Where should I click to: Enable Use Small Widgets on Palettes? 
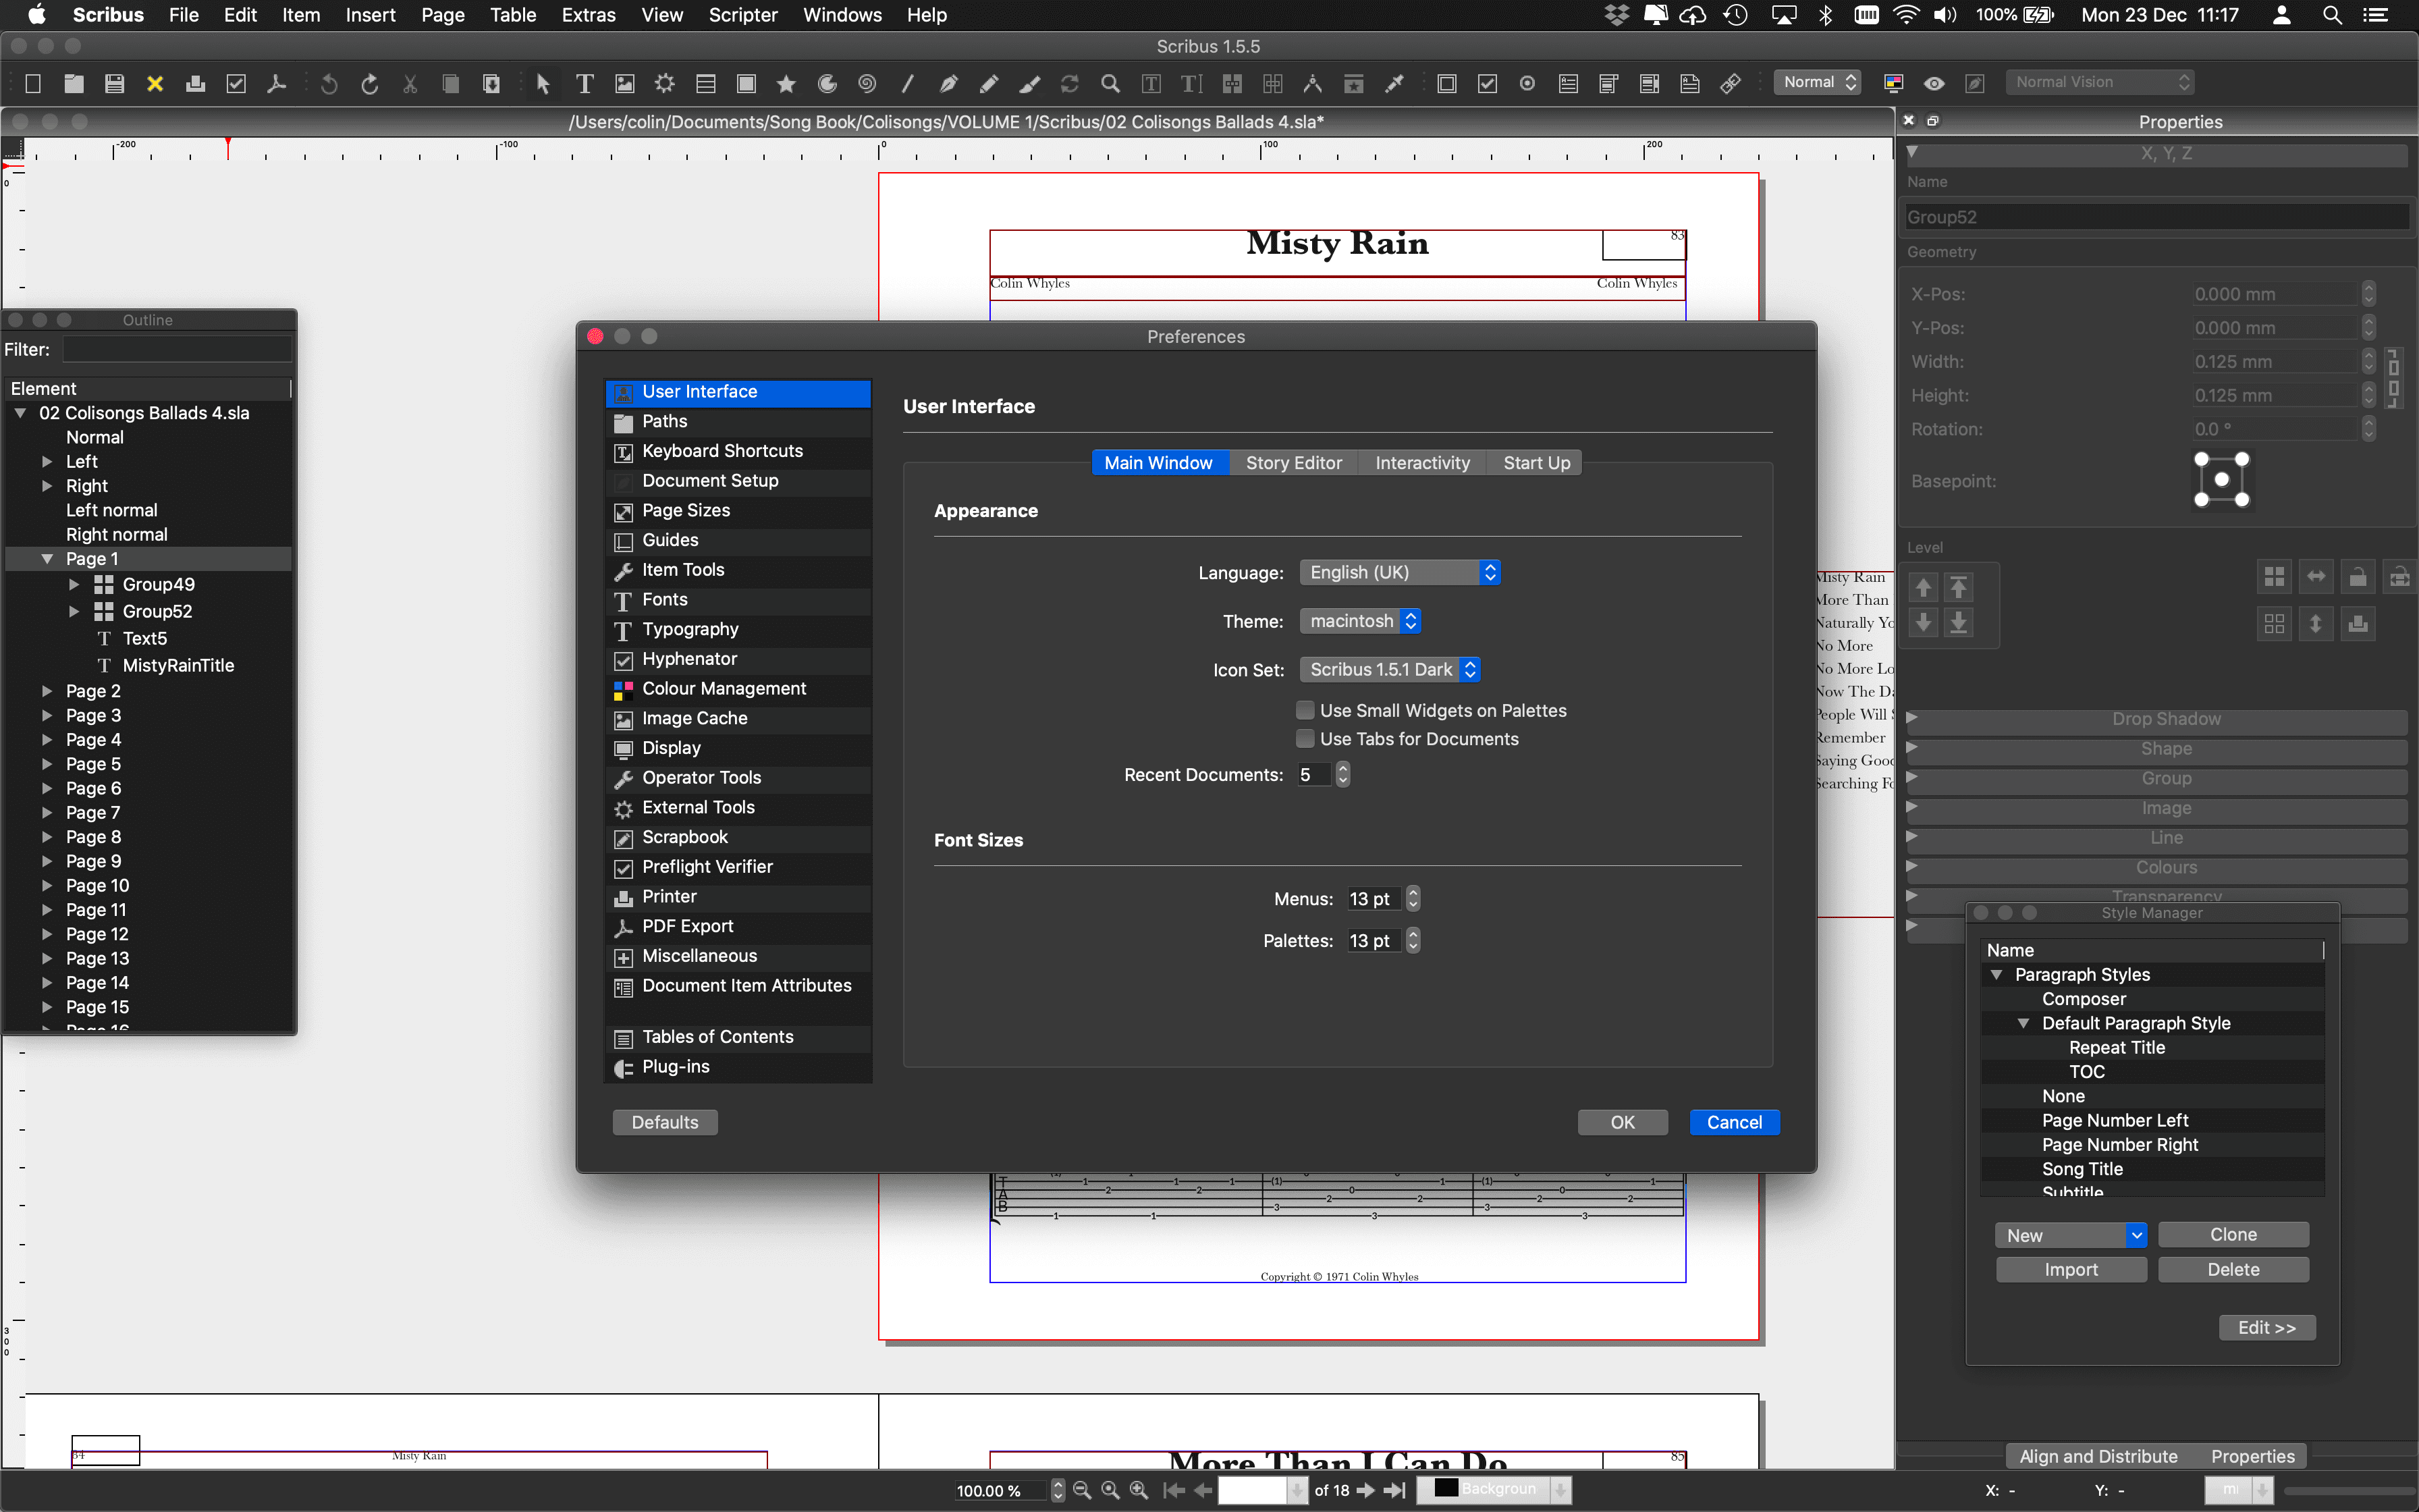pos(1305,710)
